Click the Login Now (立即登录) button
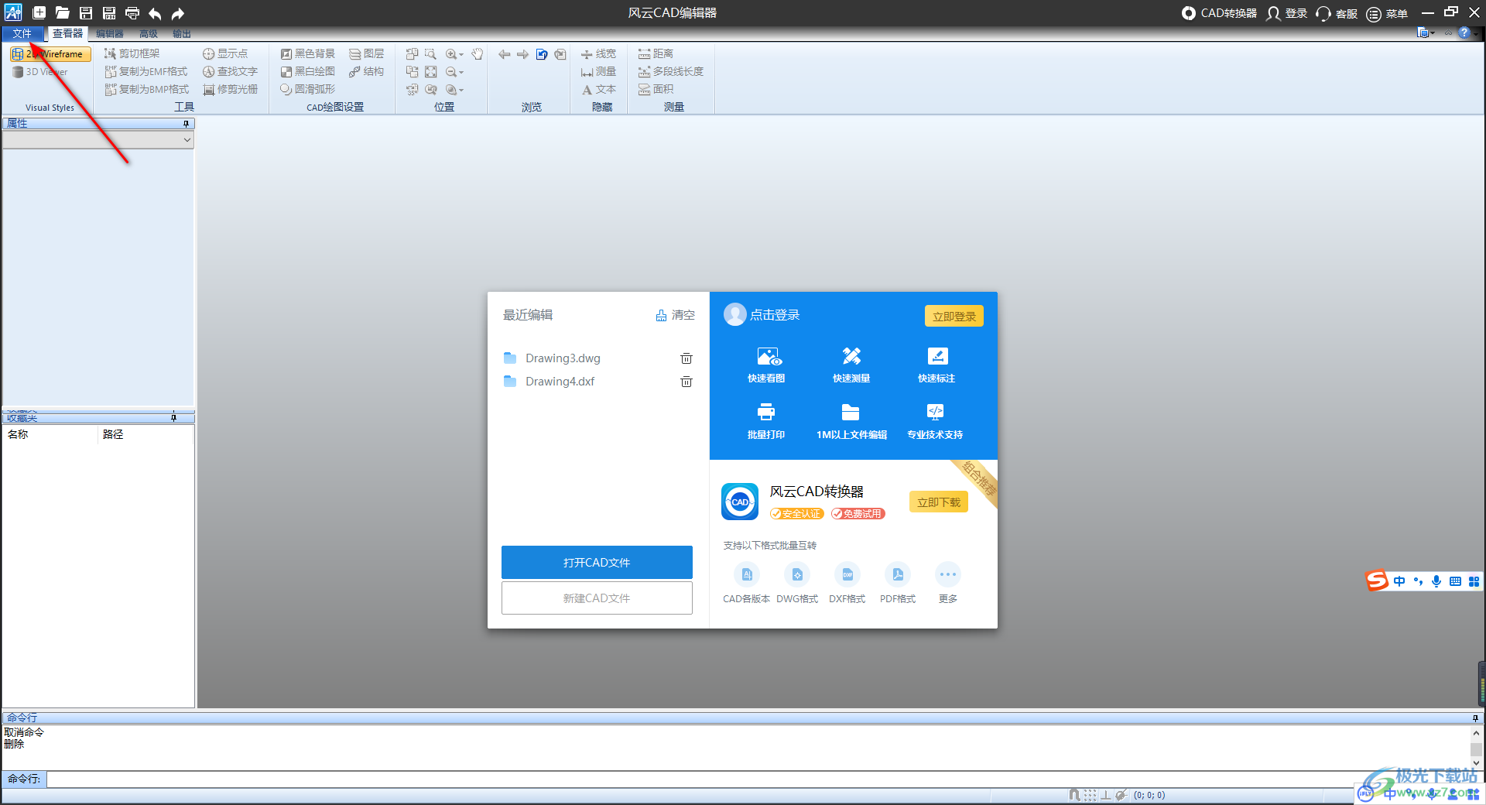The height and width of the screenshot is (805, 1486). pos(954,316)
